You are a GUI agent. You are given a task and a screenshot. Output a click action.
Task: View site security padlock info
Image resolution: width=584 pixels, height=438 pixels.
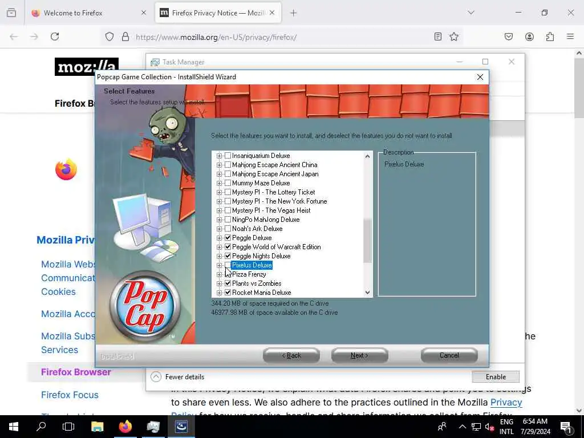tap(125, 36)
